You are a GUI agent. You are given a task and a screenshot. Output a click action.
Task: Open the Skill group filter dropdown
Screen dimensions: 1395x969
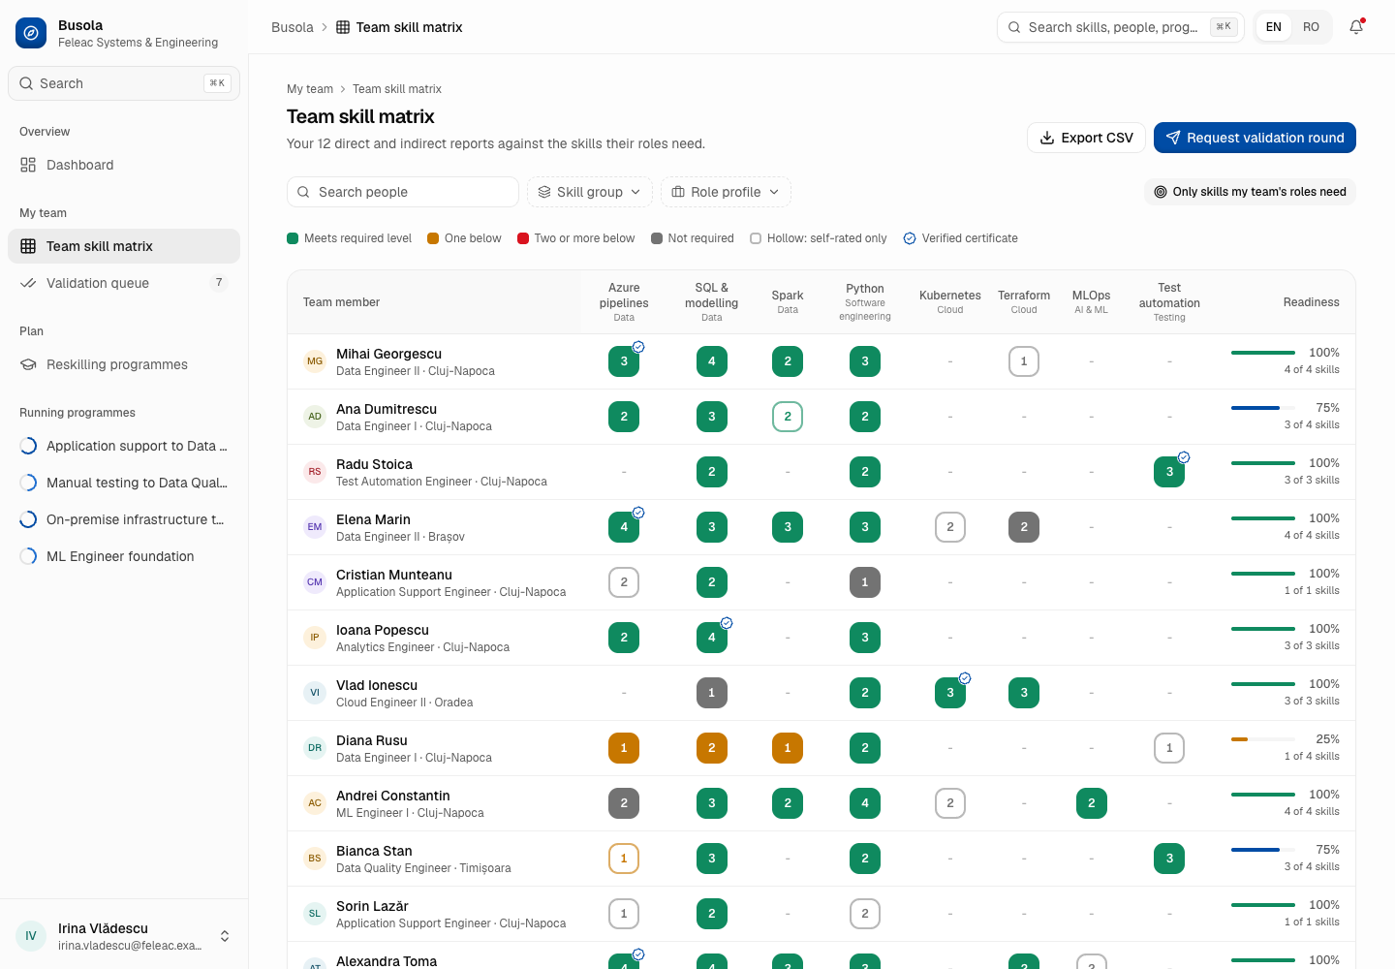pyautogui.click(x=590, y=192)
